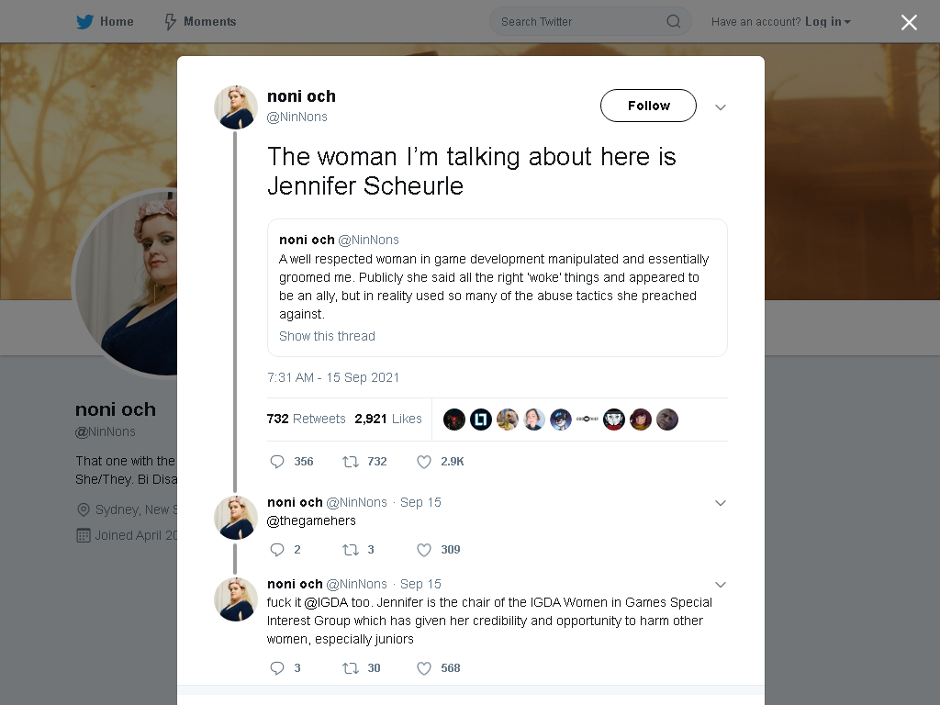
Task: Open 2,921 Likes list
Action: [x=388, y=419]
